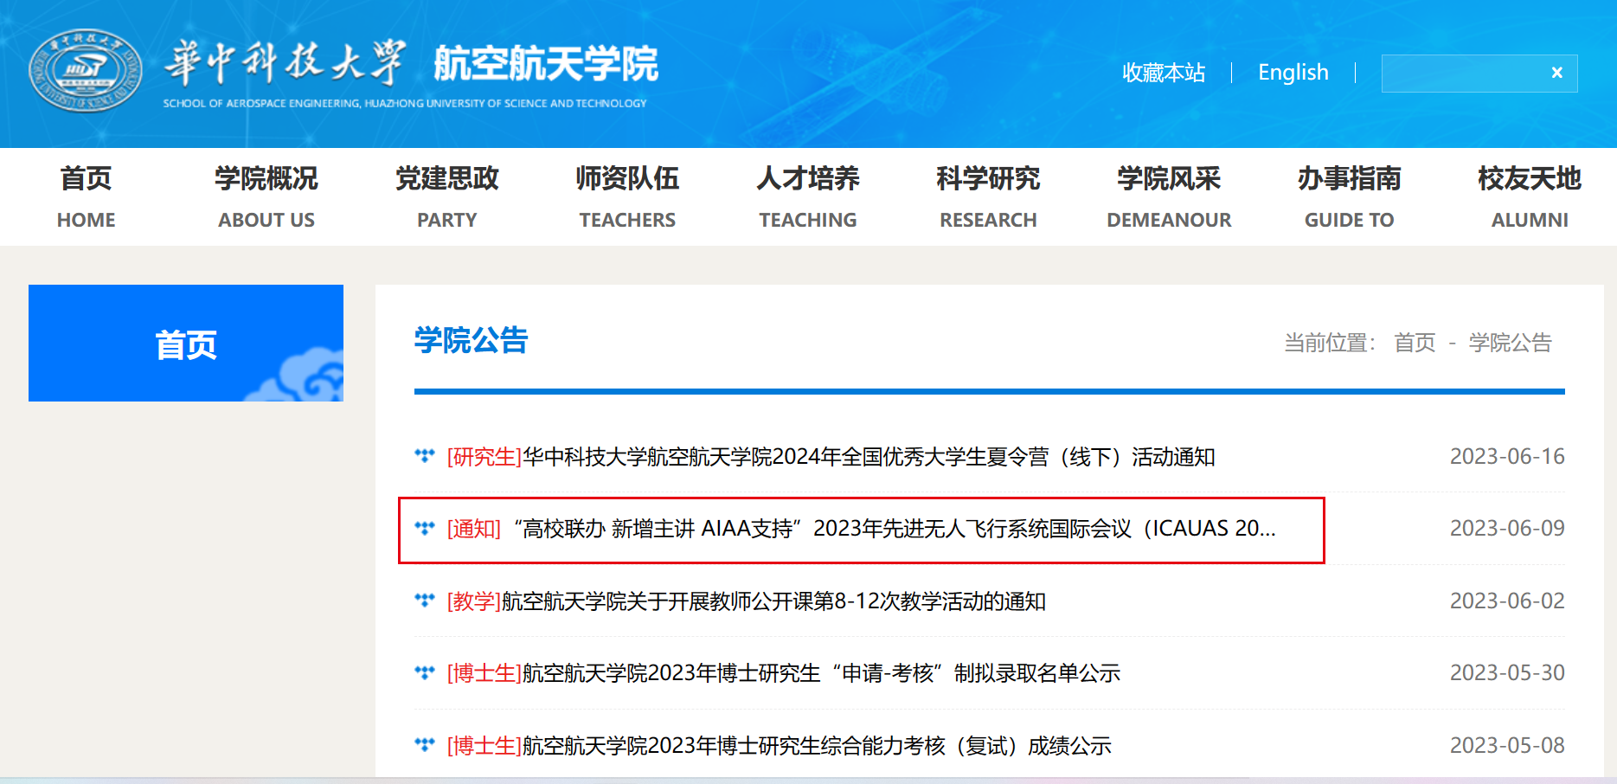This screenshot has width=1617, height=784.
Task: Open 校友天地 ALUMNI menu
Action: pos(1530,197)
